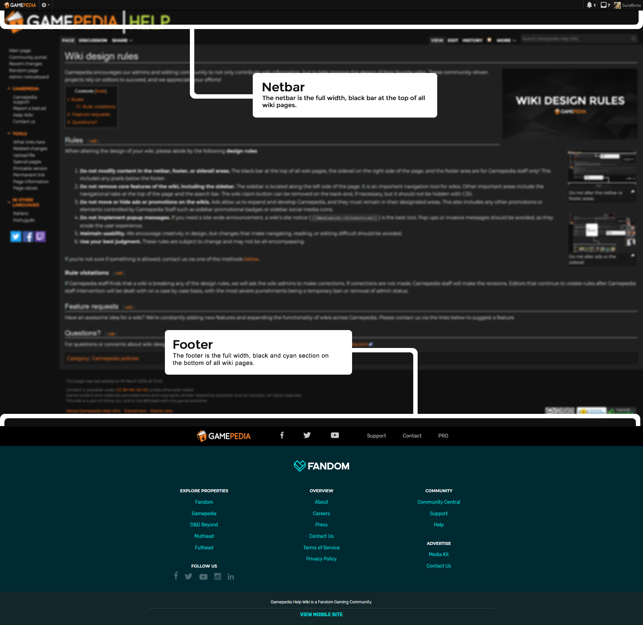Screen dimensions: 643x625
Task: Click the "ADVERTISE" footer heading
Action: click(439, 543)
